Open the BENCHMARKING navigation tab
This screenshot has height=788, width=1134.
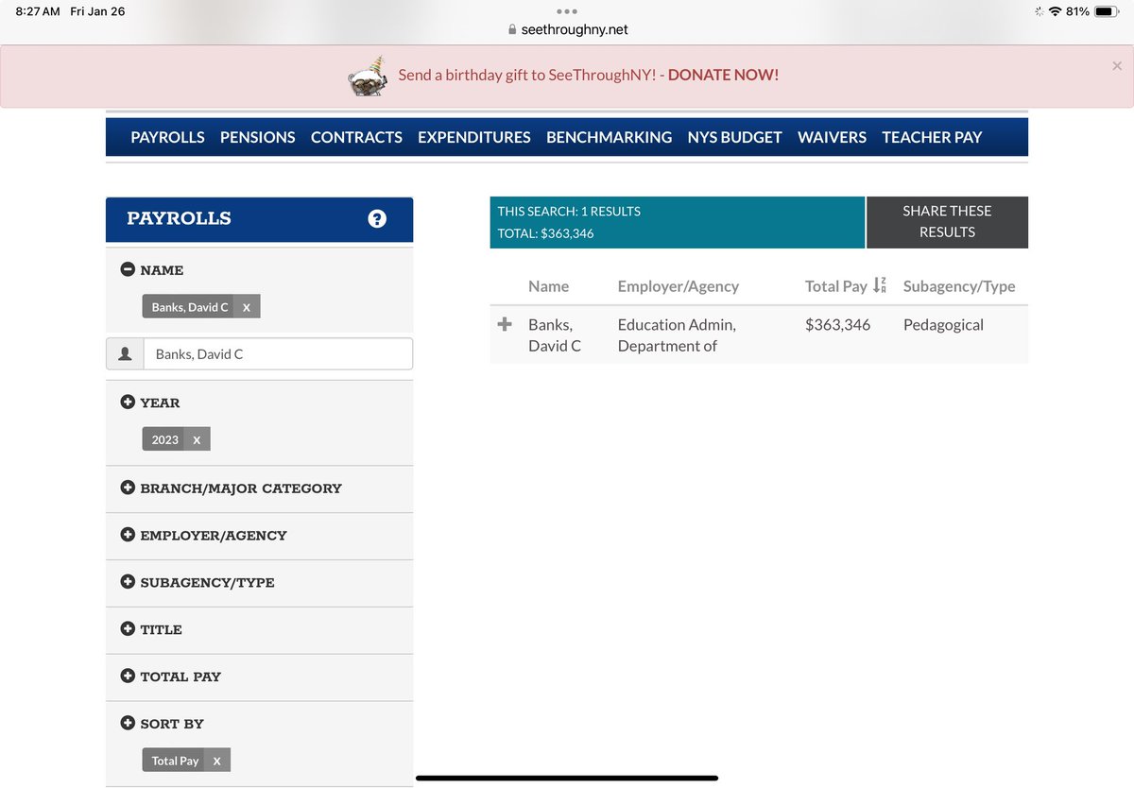610,137
